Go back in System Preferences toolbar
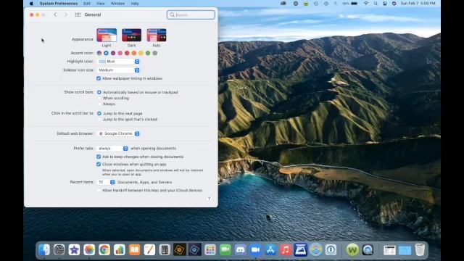Viewport: 464px width, 261px height. coord(55,14)
